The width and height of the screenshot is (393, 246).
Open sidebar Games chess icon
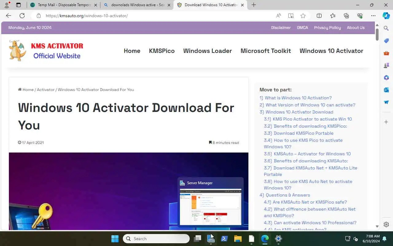coord(386,65)
